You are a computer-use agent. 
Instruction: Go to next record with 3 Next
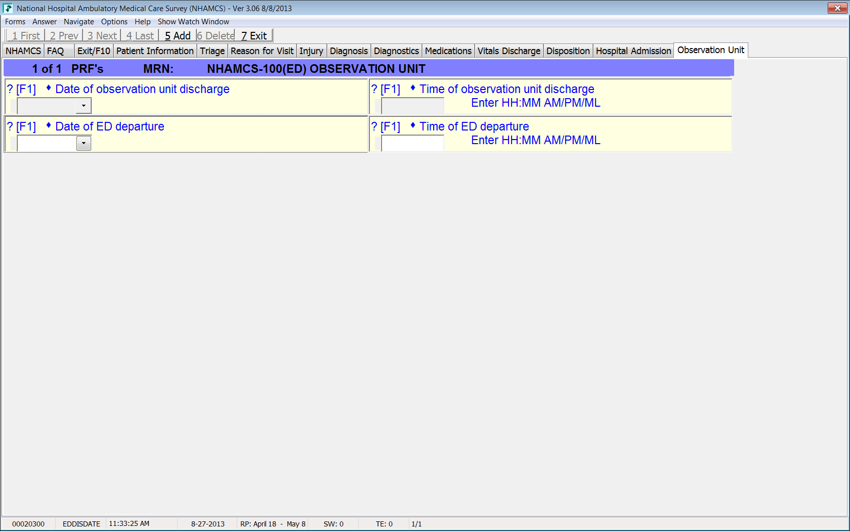coord(102,35)
